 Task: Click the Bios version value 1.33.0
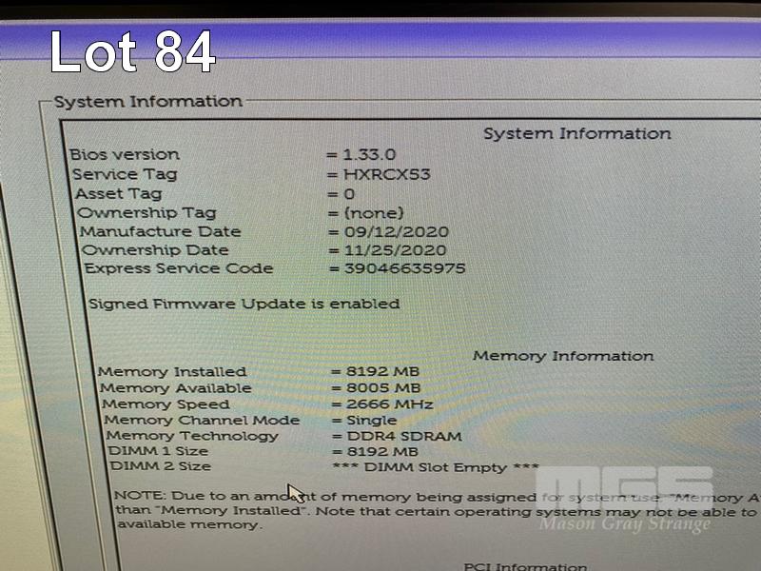click(x=369, y=155)
